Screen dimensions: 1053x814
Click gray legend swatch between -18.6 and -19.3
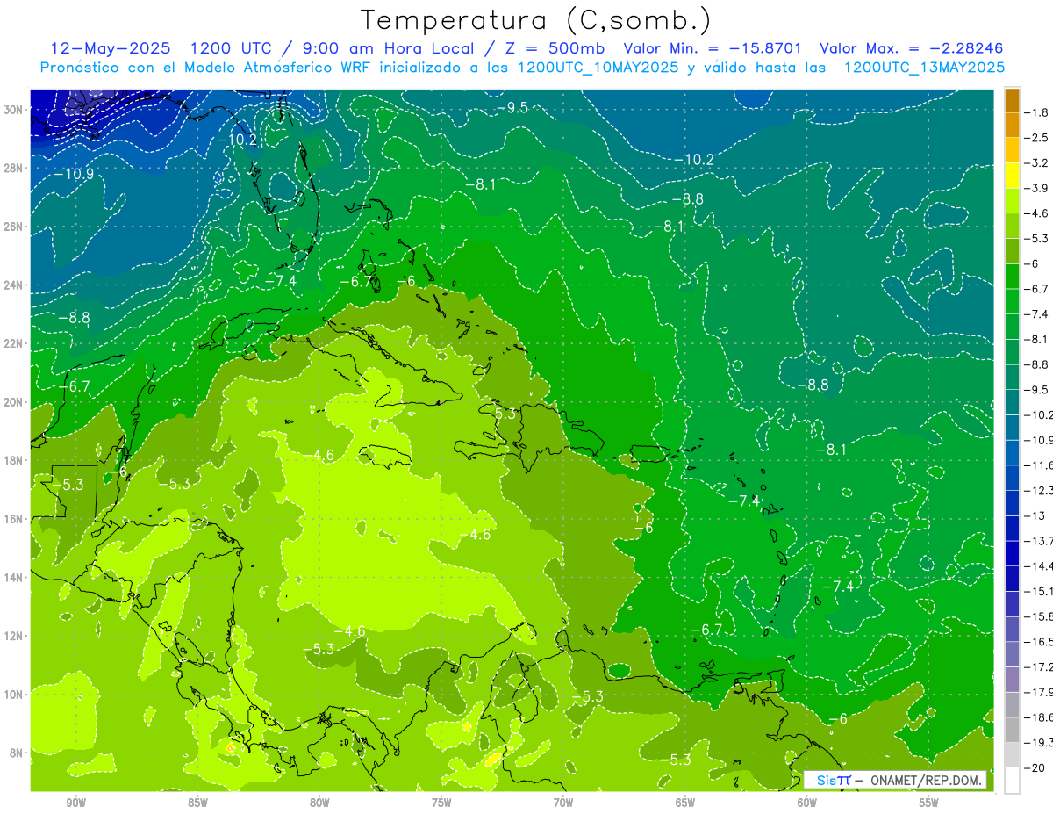(x=1012, y=730)
